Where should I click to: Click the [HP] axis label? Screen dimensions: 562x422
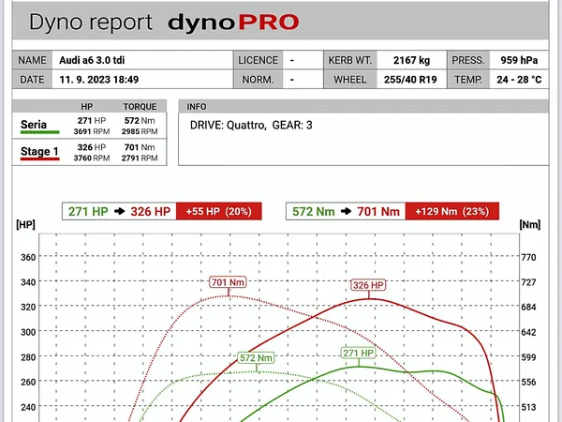25,225
